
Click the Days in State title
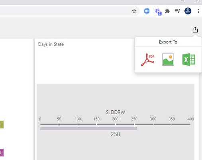(51, 44)
